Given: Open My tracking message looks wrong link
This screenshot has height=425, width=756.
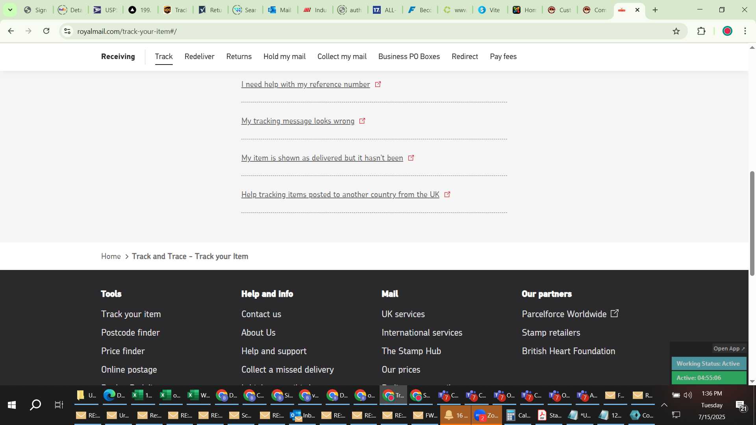Looking at the screenshot, I should [x=298, y=121].
